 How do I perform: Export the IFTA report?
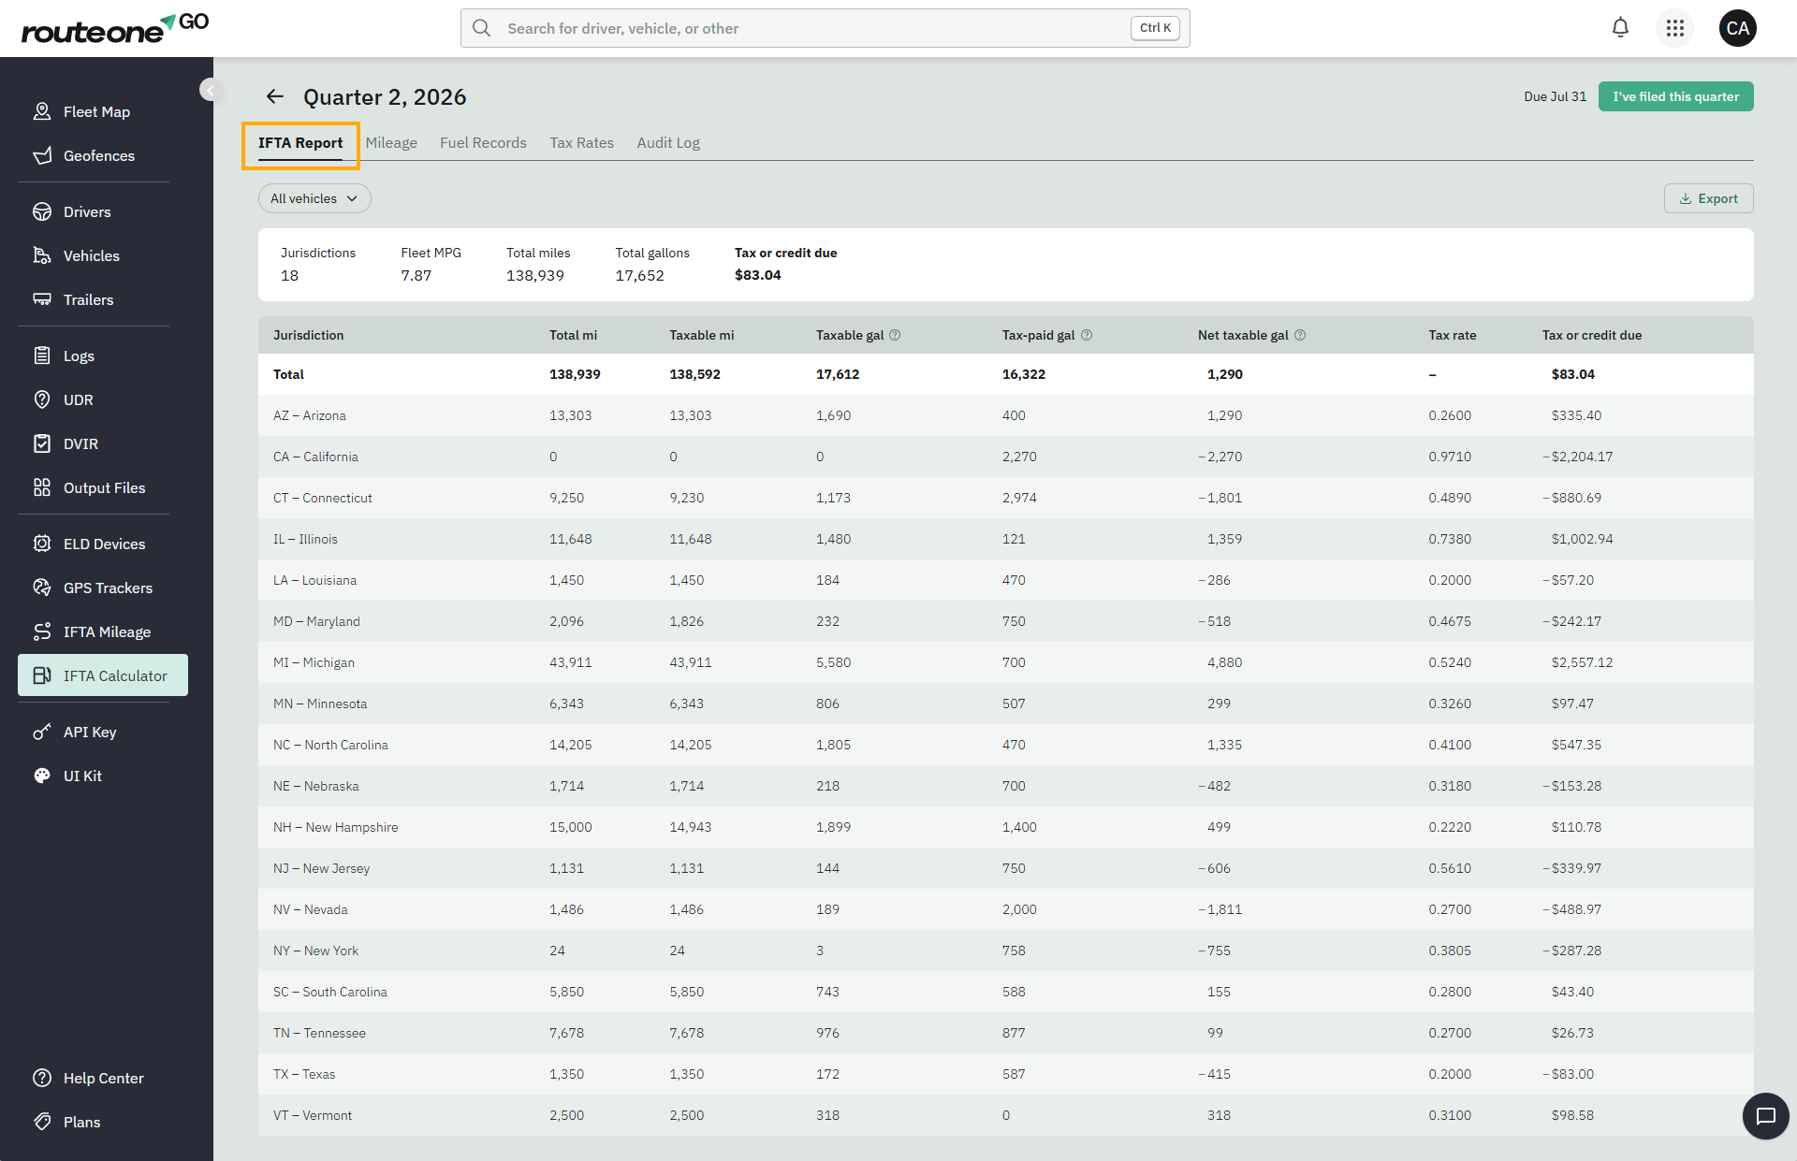click(1708, 198)
